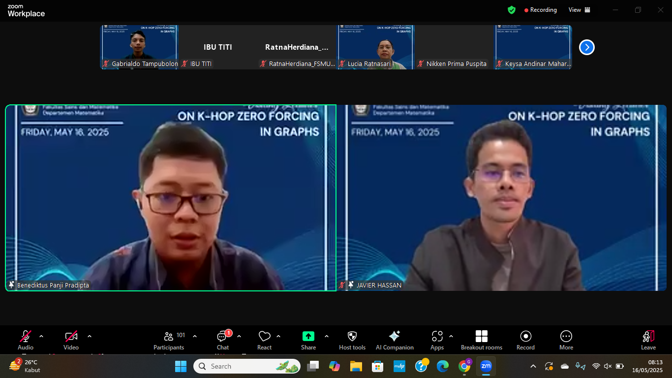The image size is (672, 378).
Task: Open Breakout rooms
Action: (x=481, y=340)
